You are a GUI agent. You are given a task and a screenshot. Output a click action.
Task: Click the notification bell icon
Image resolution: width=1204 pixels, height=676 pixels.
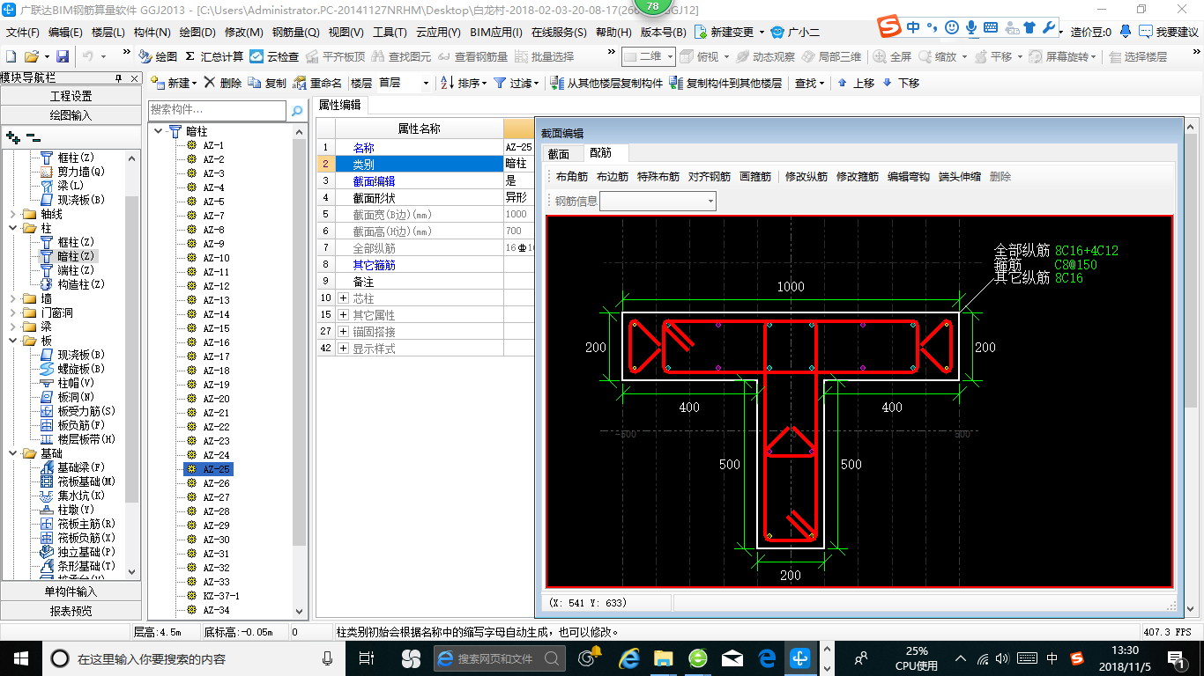point(1126,32)
